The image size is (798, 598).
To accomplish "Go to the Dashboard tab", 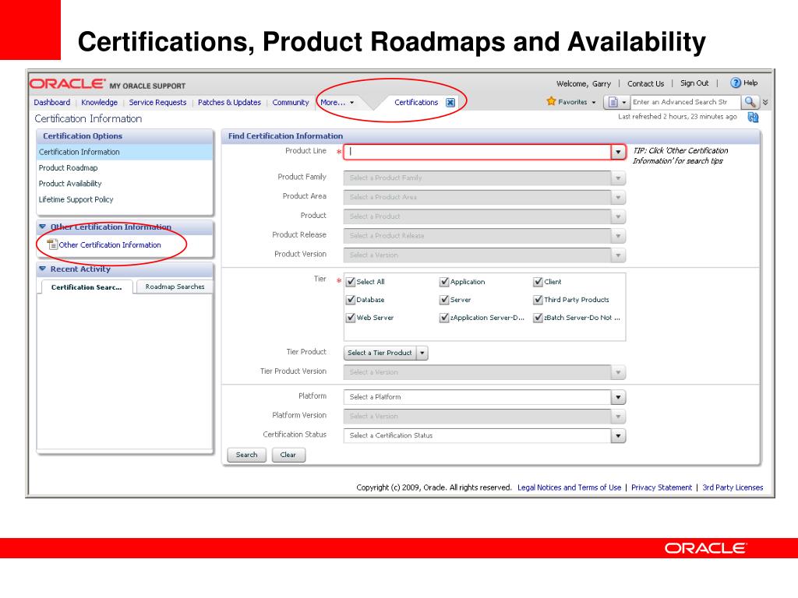I will (52, 102).
